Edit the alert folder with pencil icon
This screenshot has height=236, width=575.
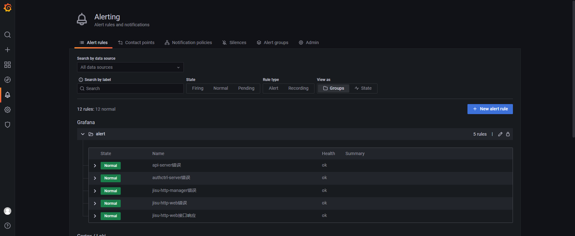(500, 134)
